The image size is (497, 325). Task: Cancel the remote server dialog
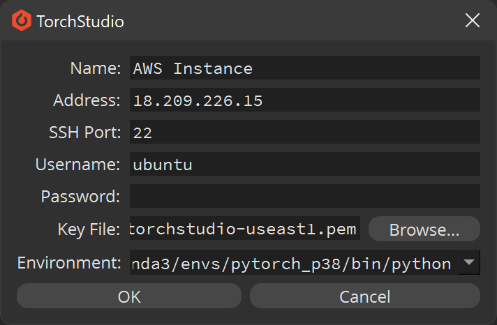365,296
